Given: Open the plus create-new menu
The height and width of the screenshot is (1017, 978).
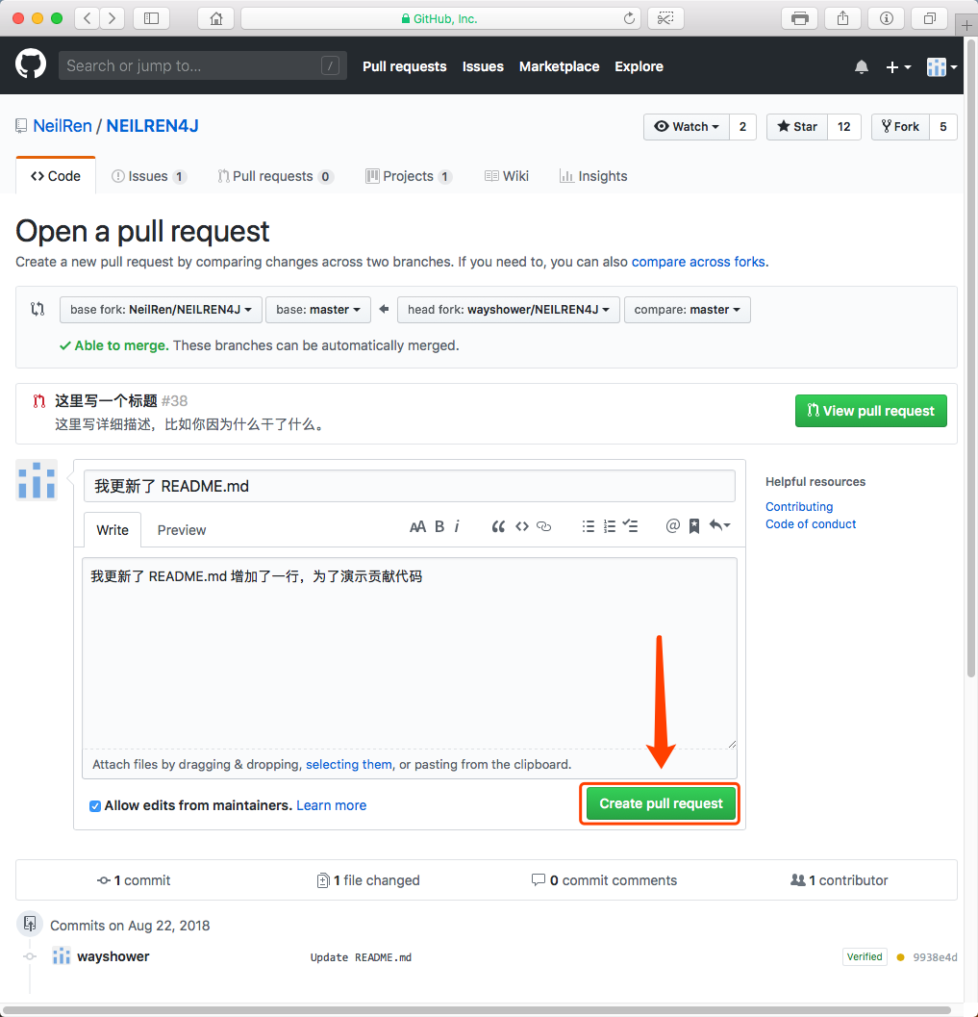Looking at the screenshot, I should click(897, 66).
